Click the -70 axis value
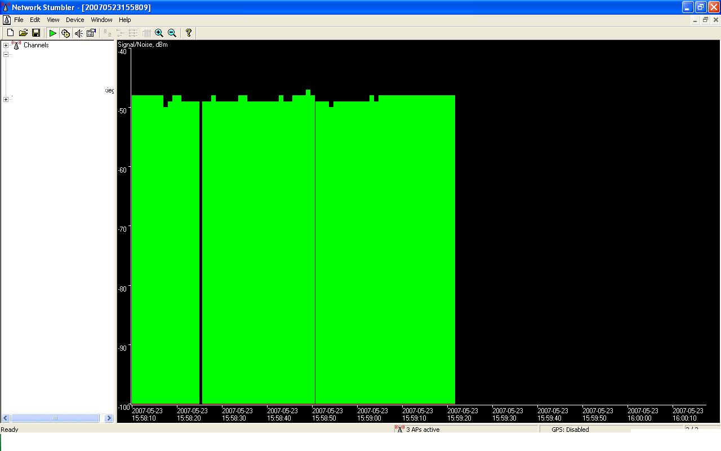 click(122, 229)
